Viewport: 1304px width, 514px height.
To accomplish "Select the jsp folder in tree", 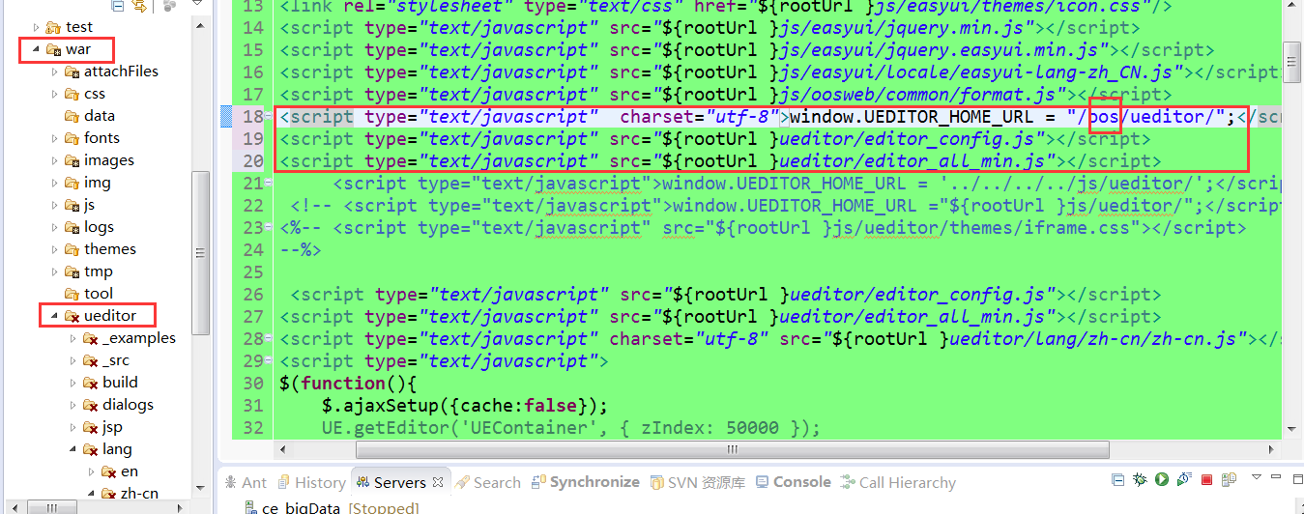I will (112, 427).
